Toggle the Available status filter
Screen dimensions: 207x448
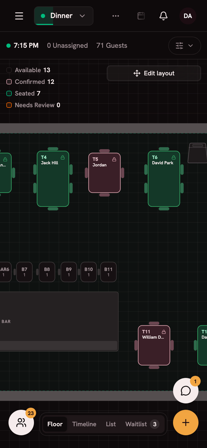[x=28, y=70]
